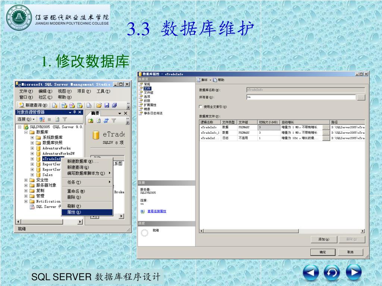Click the Object Explorer horizontal scrollbar
Screen dimensions: 382x286
click(49, 222)
